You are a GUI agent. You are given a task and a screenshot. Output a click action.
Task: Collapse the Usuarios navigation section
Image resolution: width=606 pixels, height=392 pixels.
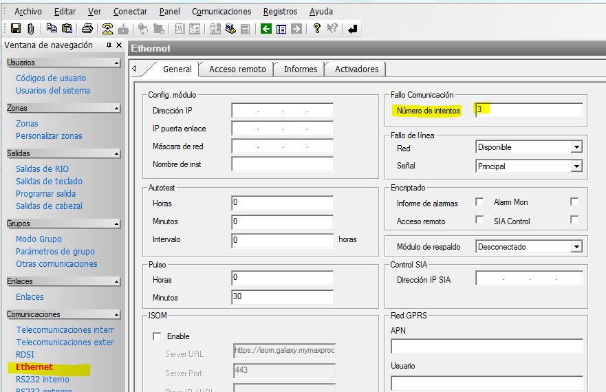[116, 63]
